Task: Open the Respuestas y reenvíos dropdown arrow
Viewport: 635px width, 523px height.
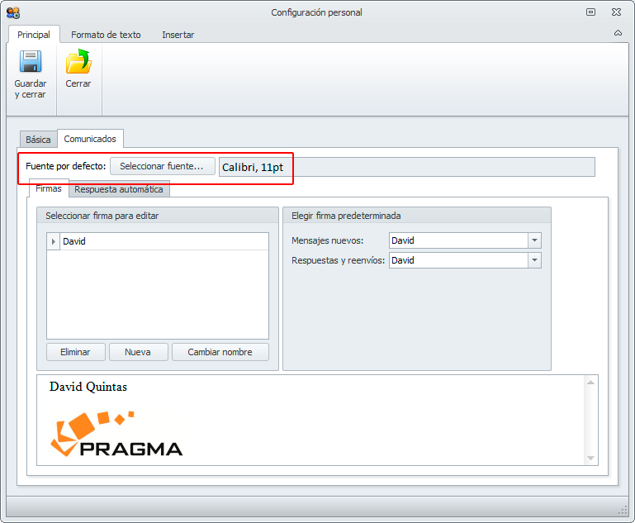Action: 534,260
